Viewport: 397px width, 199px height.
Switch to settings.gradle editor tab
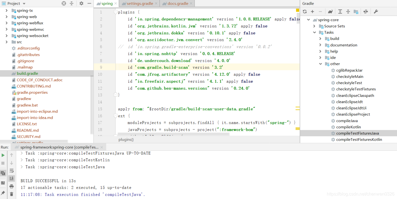click(x=139, y=4)
